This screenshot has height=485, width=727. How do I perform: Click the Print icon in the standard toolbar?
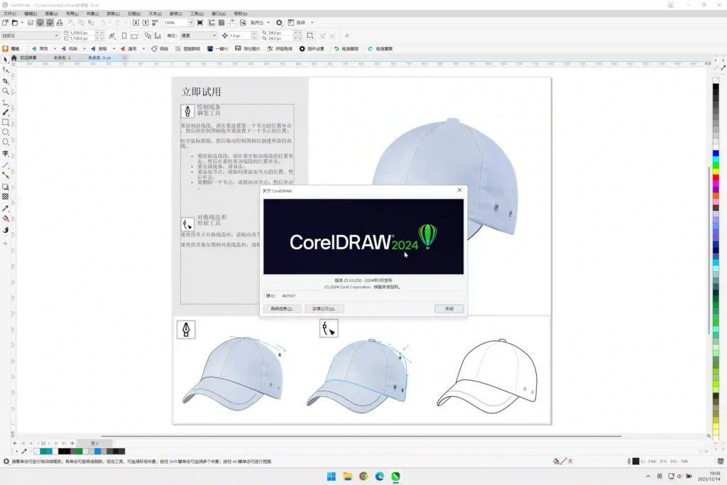point(60,23)
